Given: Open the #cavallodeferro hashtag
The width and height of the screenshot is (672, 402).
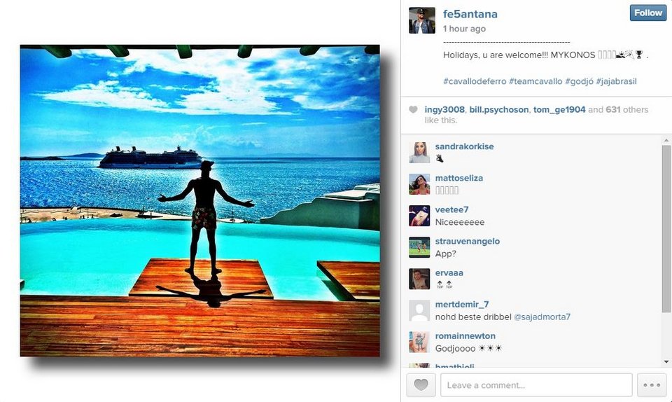Looking at the screenshot, I should point(475,81).
